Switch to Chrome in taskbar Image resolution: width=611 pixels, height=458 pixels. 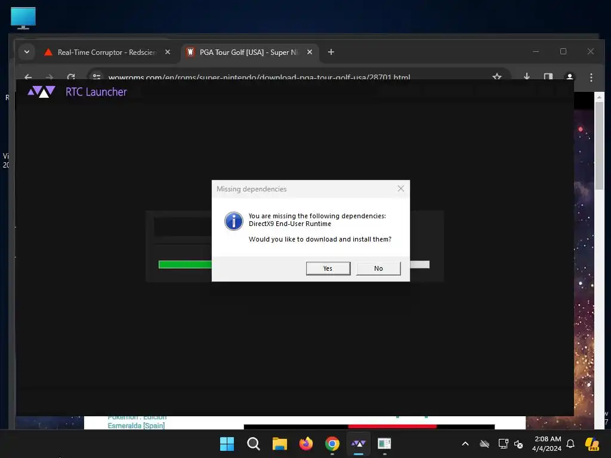(332, 444)
